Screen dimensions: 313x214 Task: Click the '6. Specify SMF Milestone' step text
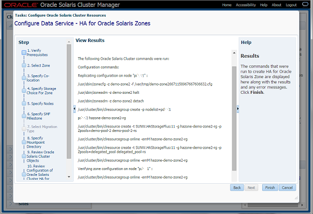point(38,116)
